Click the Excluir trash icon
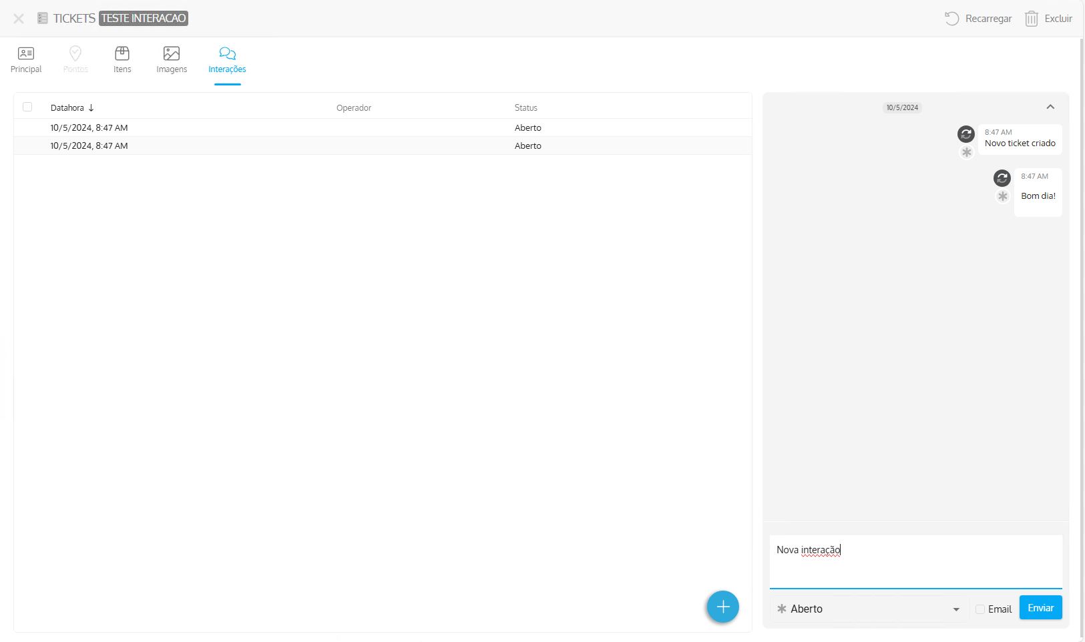 [x=1031, y=19]
